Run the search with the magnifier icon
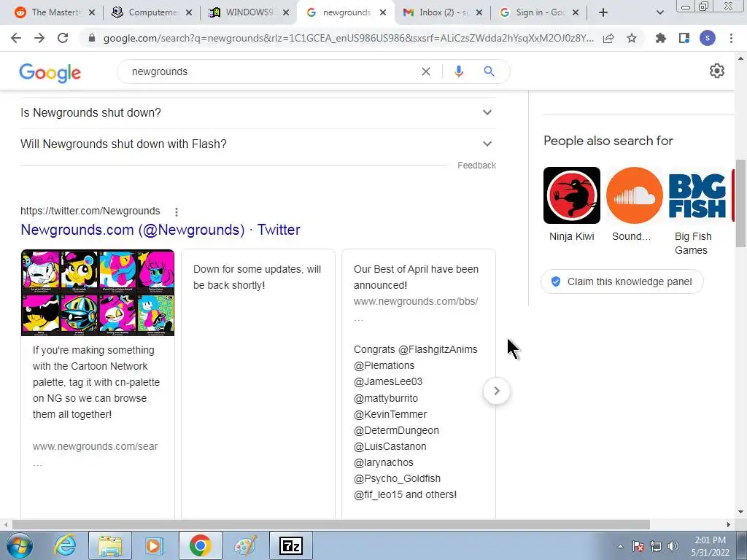 489,71
